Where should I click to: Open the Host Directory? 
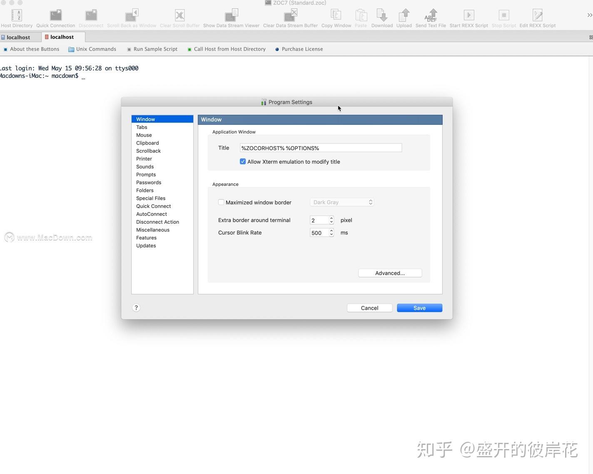pyautogui.click(x=17, y=15)
